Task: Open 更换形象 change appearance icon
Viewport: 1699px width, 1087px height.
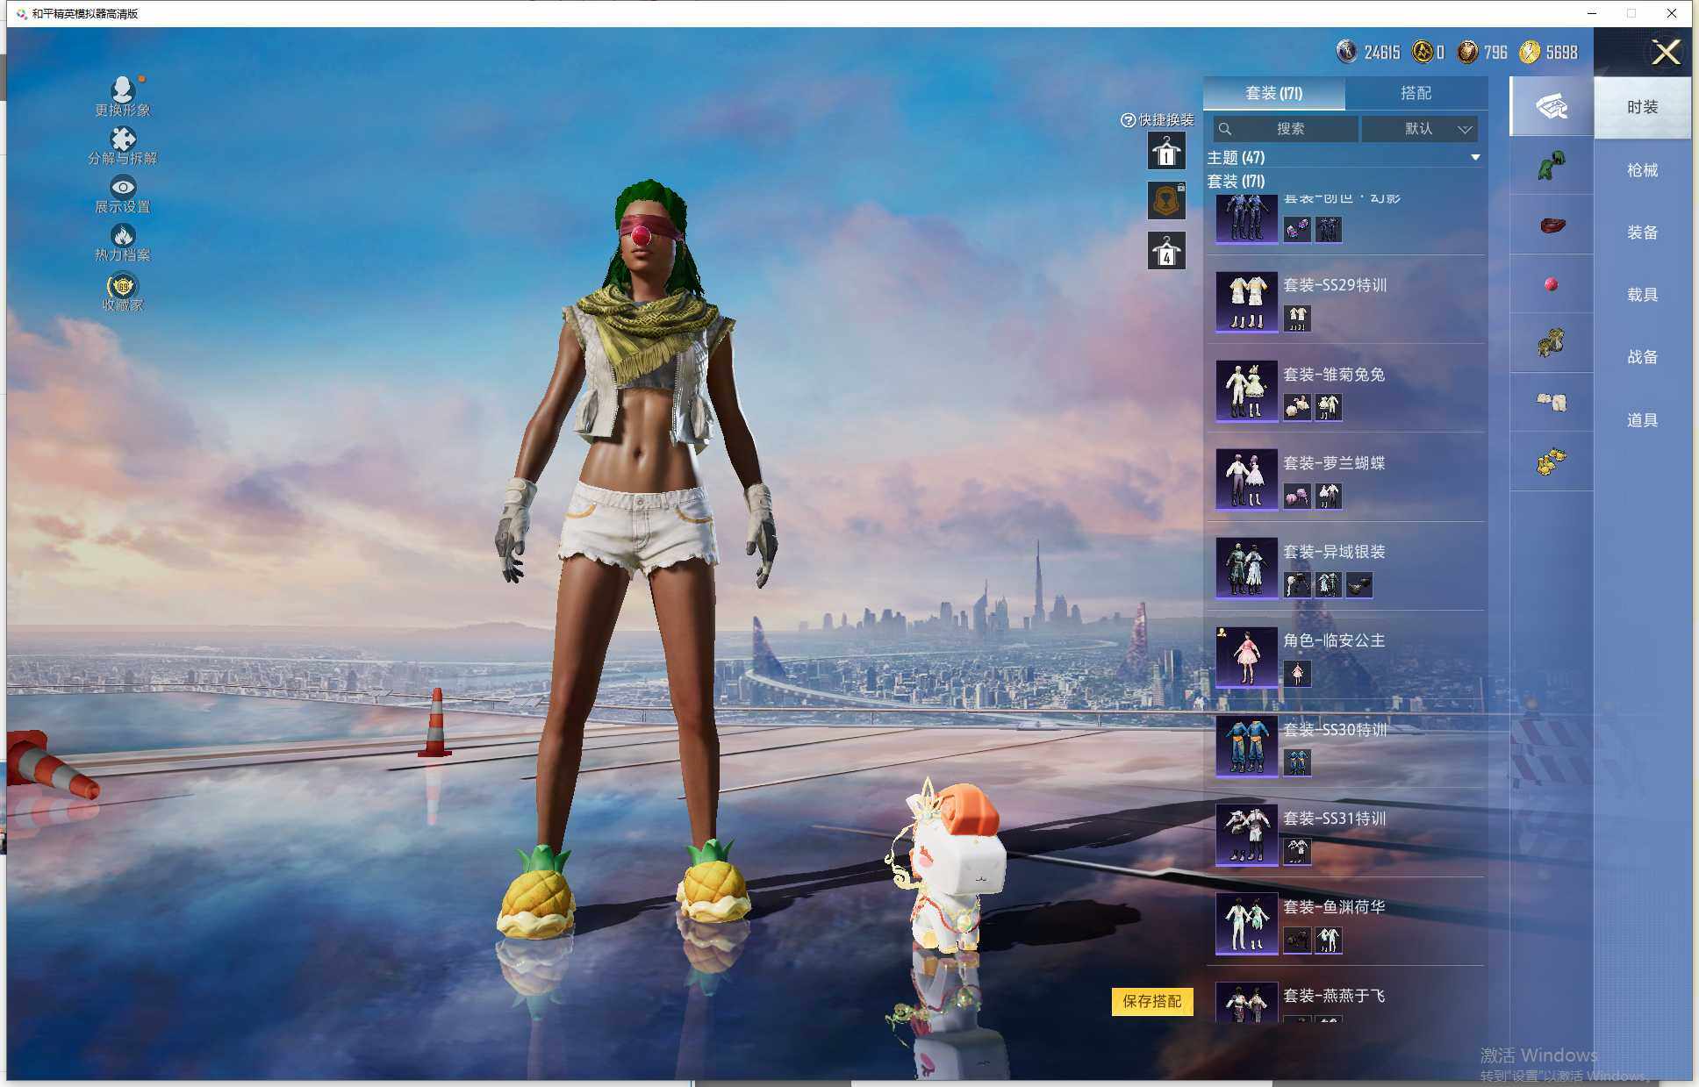Action: tap(122, 89)
